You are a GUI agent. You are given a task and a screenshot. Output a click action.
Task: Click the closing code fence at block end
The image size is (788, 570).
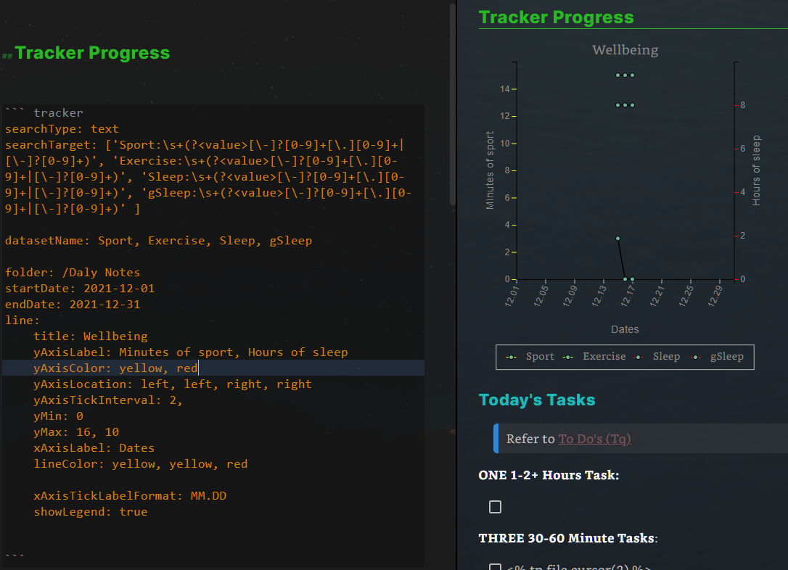coord(15,554)
